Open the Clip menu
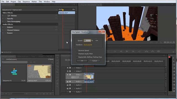The width and height of the screenshot is (177, 99). (19, 2)
